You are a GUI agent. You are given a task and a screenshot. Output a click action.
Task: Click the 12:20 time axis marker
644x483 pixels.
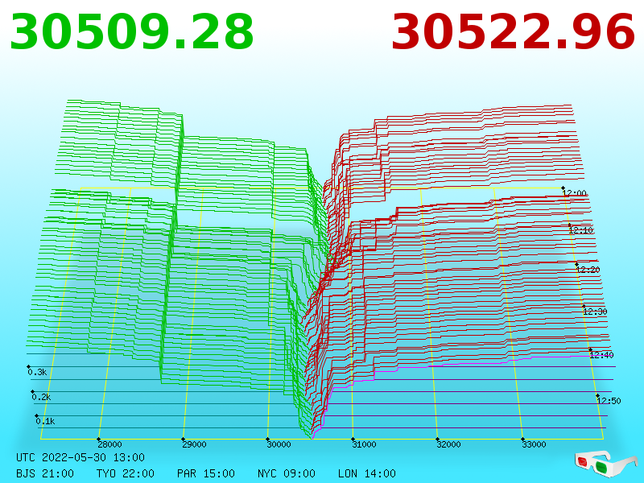pos(588,270)
